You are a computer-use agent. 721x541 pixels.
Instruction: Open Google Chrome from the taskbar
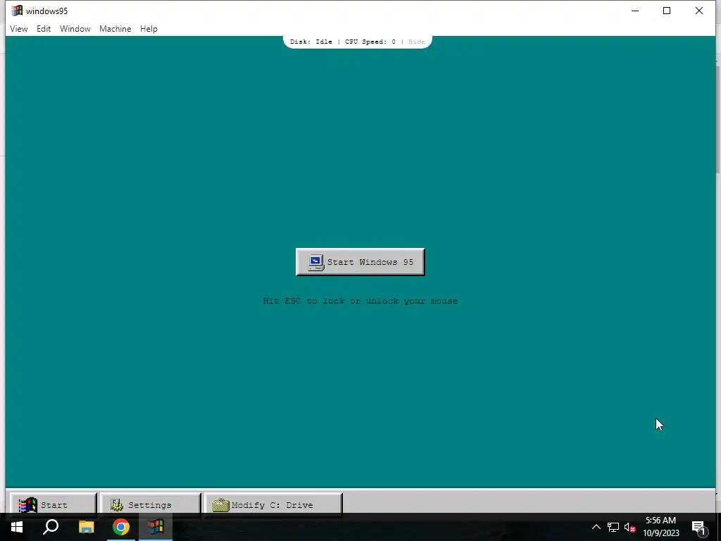[121, 527]
